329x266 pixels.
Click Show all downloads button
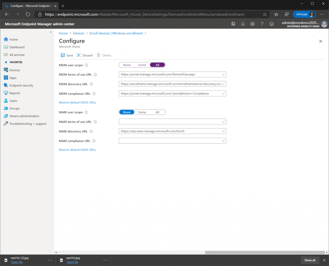(310, 260)
